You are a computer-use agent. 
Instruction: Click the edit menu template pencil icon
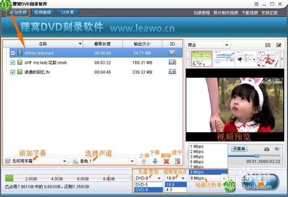click(x=278, y=45)
